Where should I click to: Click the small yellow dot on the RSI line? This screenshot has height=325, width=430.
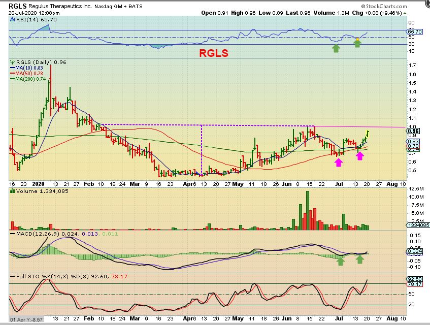(357, 39)
